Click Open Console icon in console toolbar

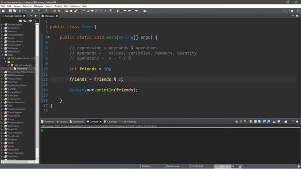click(286, 122)
